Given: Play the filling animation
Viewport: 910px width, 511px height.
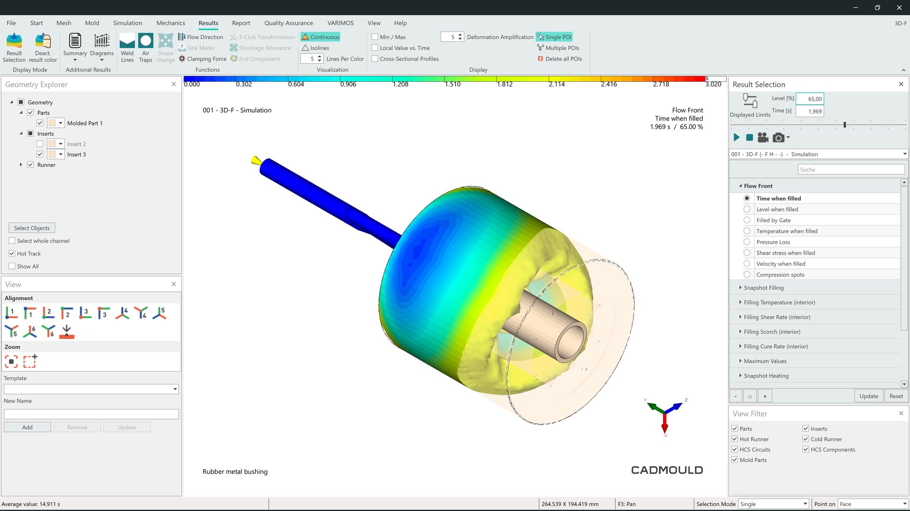Looking at the screenshot, I should point(737,137).
